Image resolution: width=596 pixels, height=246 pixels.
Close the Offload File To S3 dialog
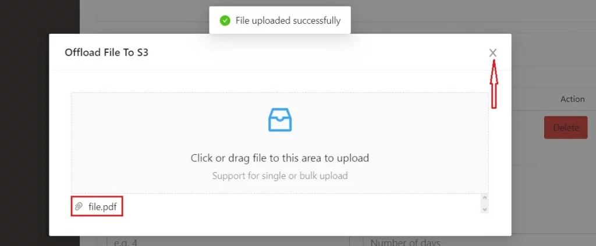(492, 53)
